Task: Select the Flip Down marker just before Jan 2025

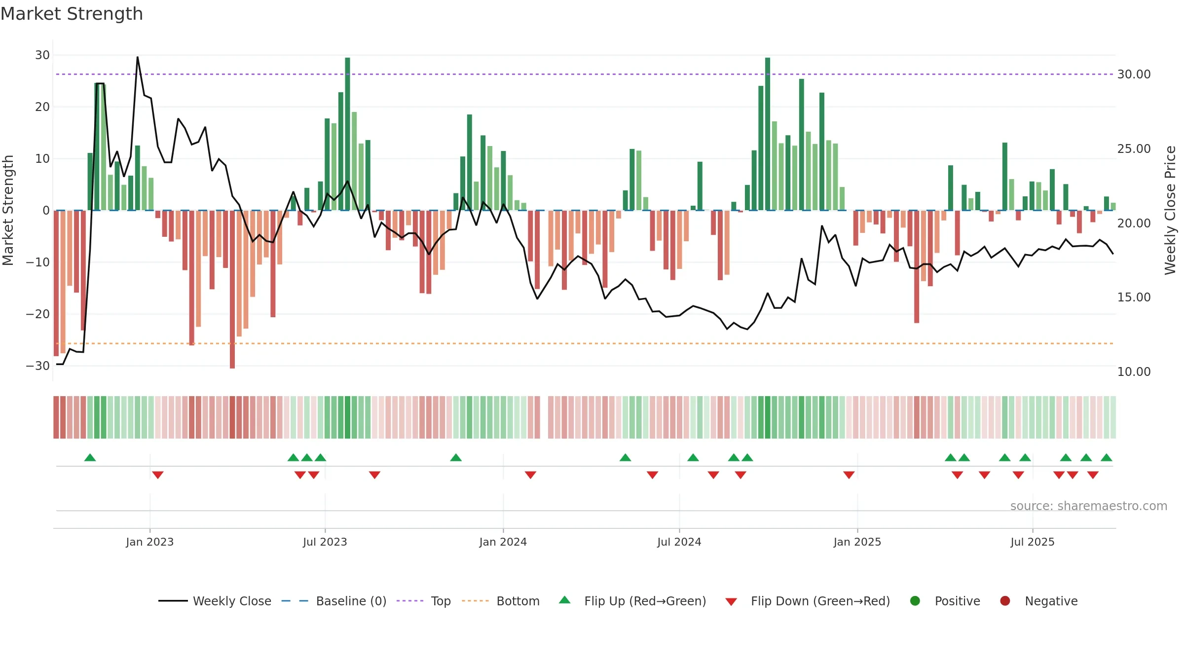Action: pyautogui.click(x=849, y=475)
